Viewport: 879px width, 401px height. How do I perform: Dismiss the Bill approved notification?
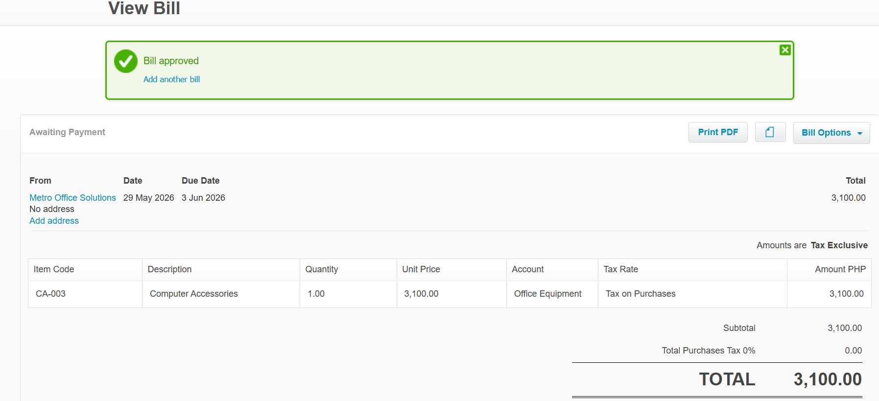point(785,50)
